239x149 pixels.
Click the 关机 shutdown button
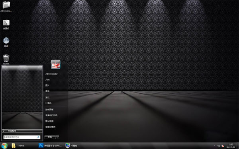(x=50, y=137)
